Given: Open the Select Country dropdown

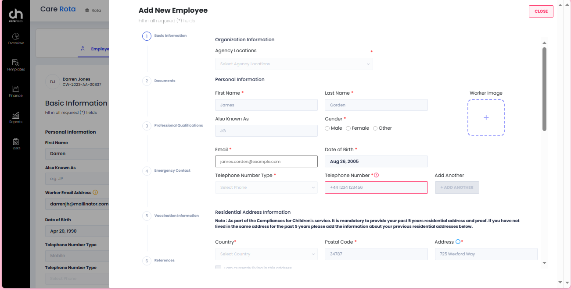Looking at the screenshot, I should 266,254.
